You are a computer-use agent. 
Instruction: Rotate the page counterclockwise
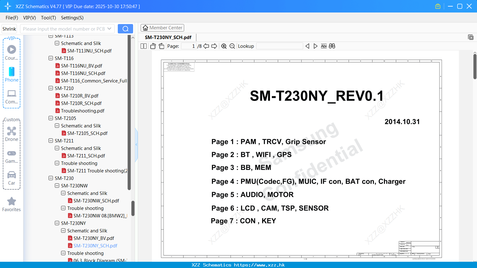pyautogui.click(x=153, y=46)
